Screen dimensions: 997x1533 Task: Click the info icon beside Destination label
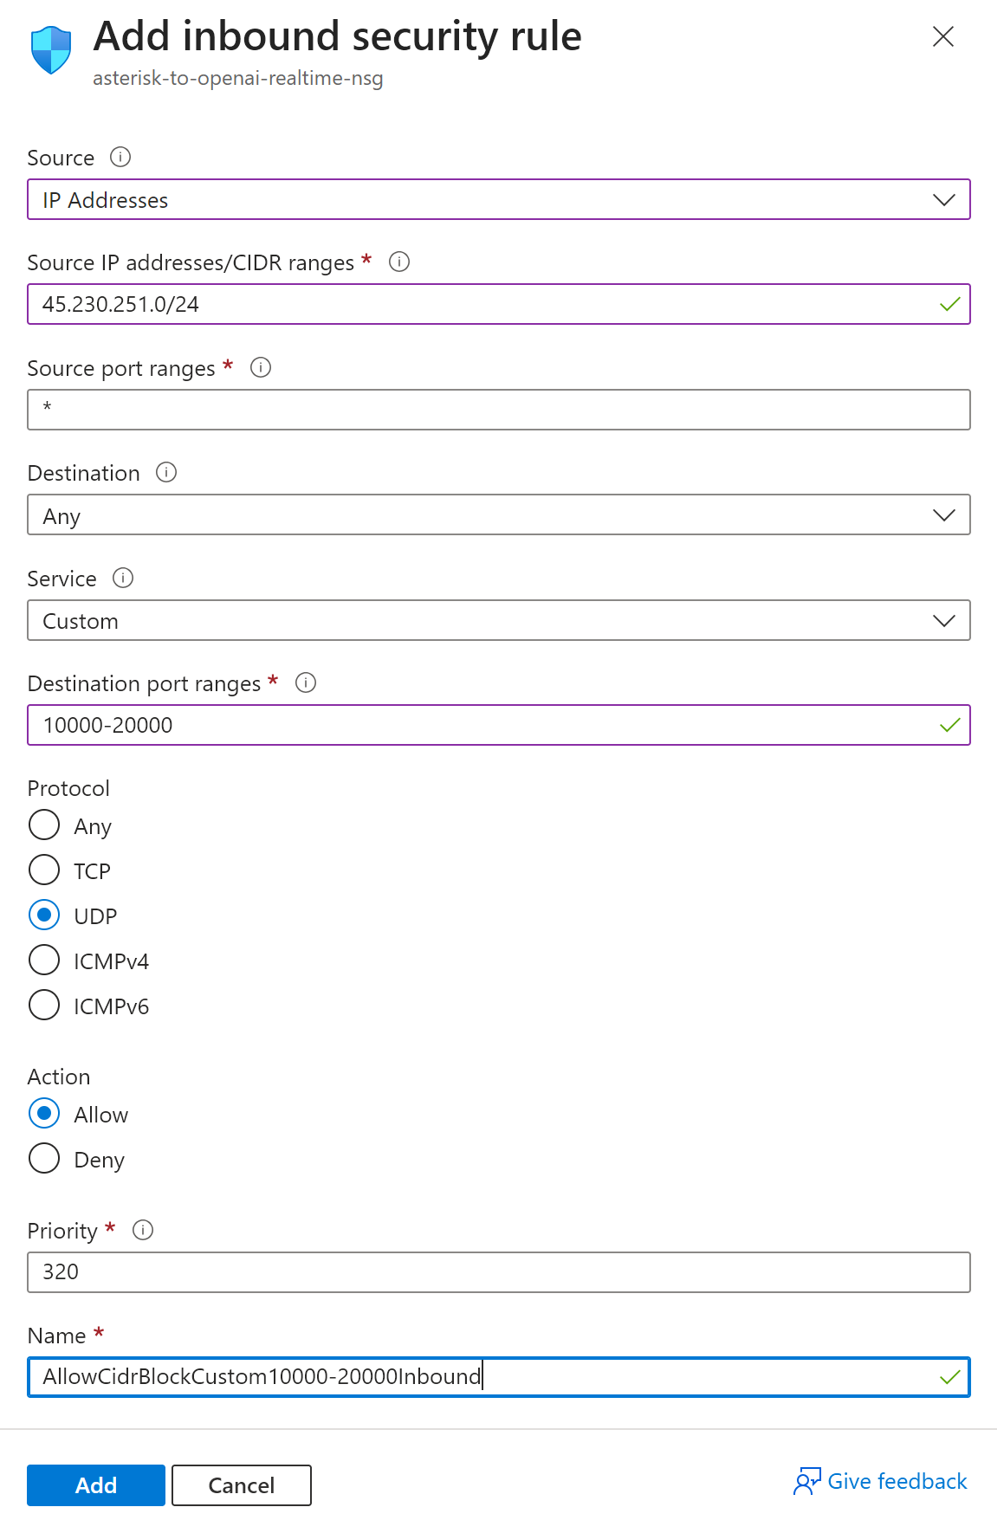tap(166, 472)
